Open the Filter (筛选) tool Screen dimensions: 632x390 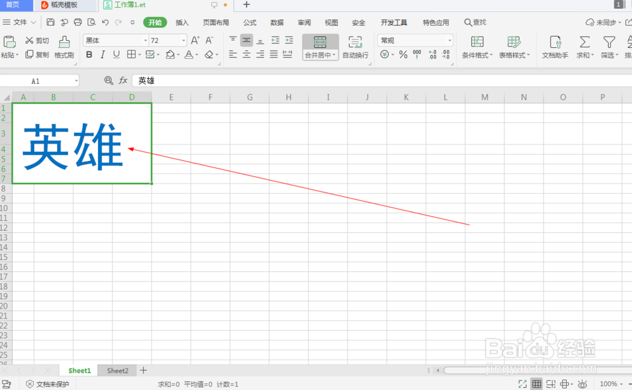pos(609,47)
